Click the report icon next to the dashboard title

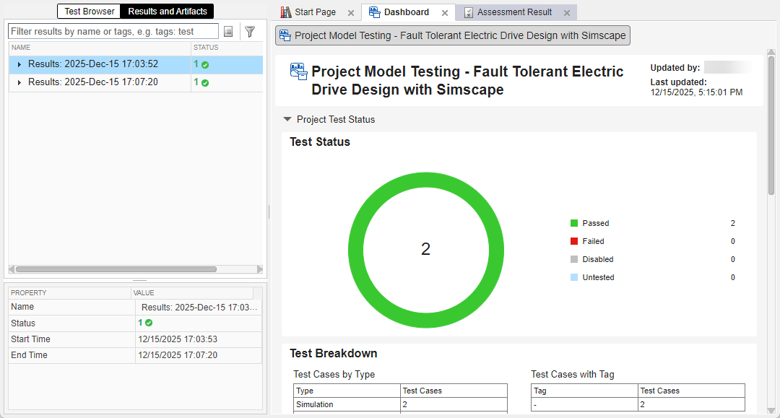(298, 71)
